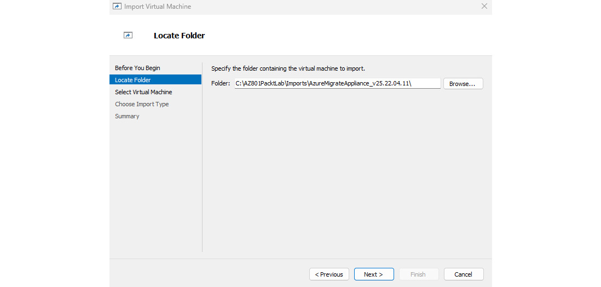Screen dimensions: 601x287
Task: Open the Select Virtual Machine step
Action: point(143,92)
